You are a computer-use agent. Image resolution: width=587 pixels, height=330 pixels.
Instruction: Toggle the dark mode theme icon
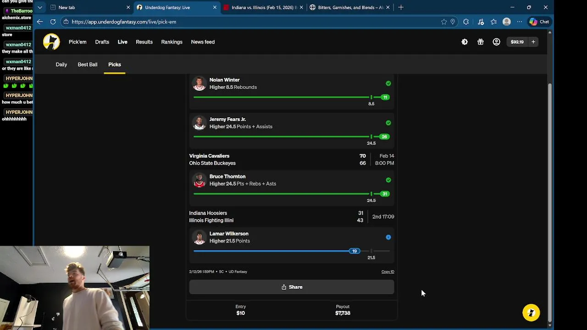tap(465, 42)
